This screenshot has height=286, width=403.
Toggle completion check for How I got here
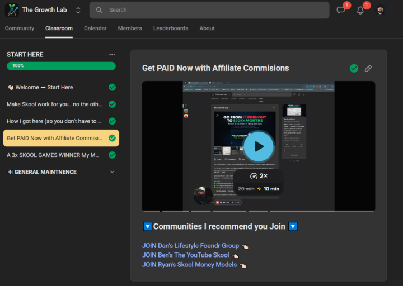pos(112,121)
